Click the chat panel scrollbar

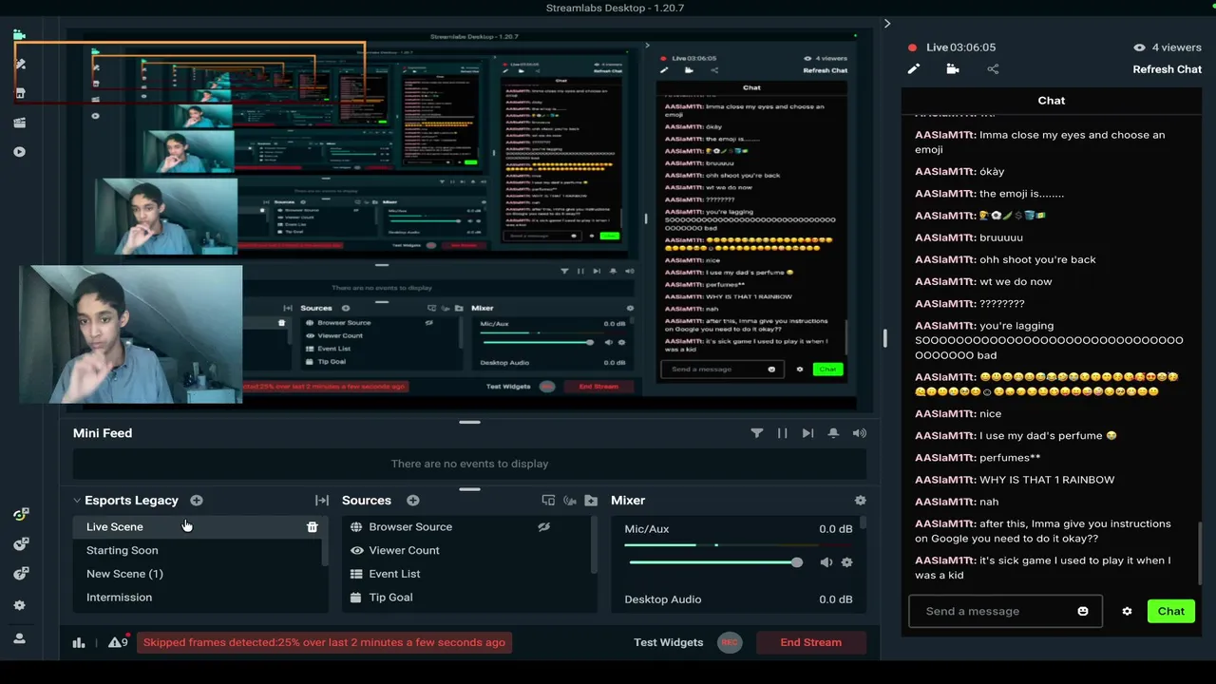coord(1199,553)
